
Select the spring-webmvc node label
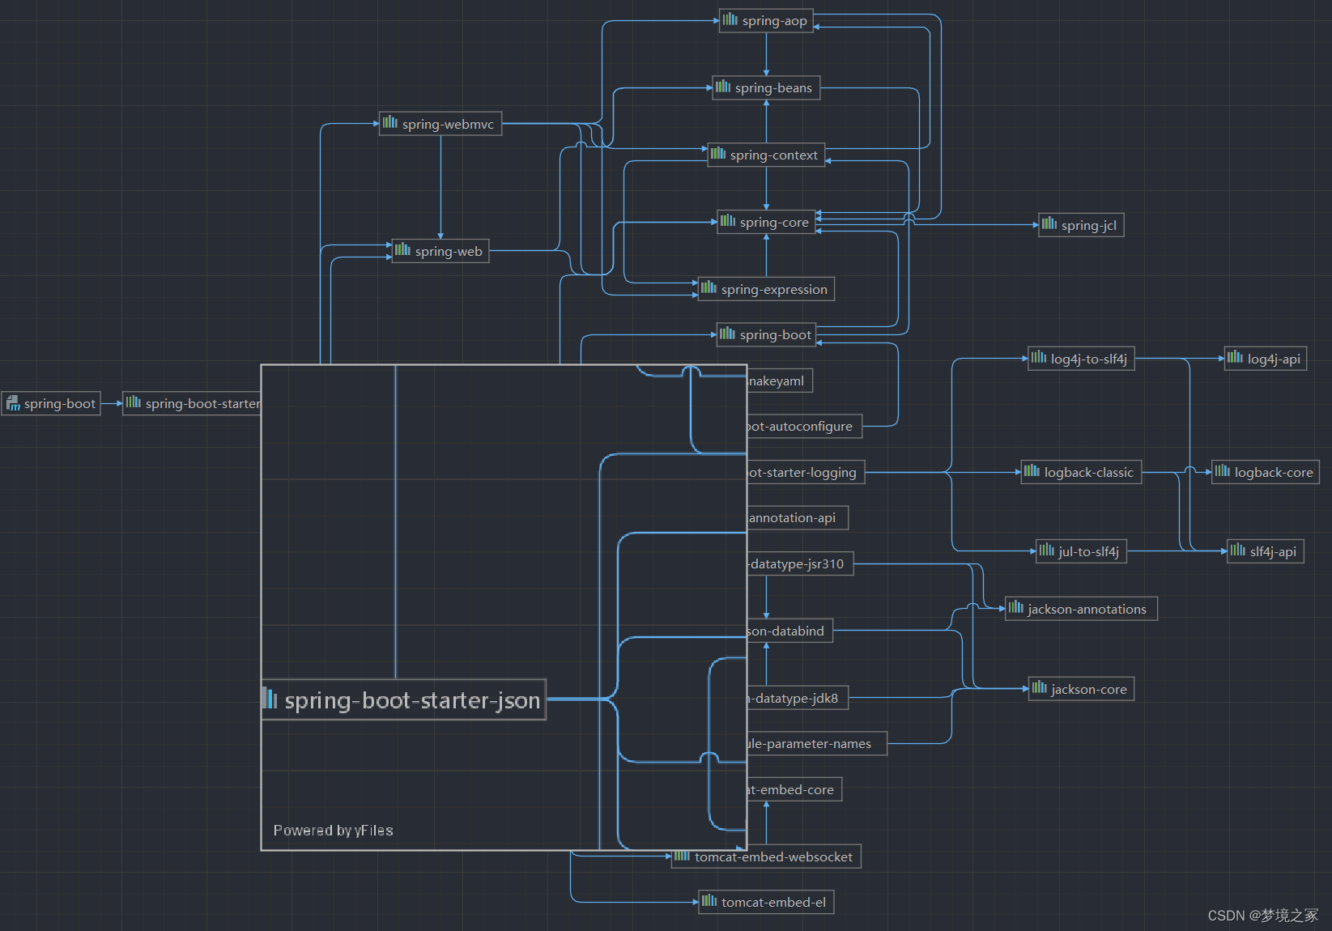[x=448, y=125]
